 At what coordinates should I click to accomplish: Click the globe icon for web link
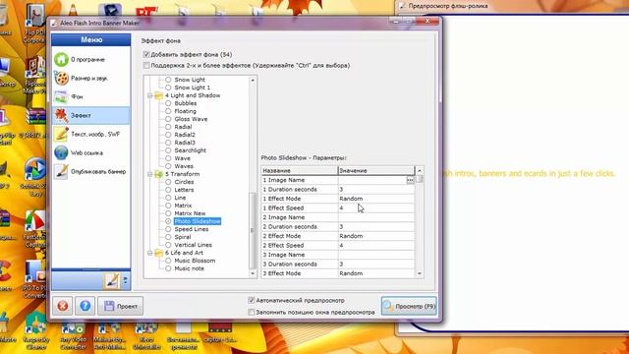coord(61,153)
